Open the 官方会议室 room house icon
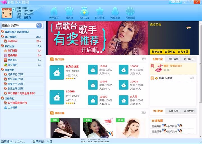This screenshot has width=202, height=144. [x=57, y=73]
